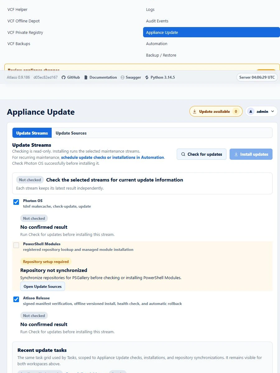
Task: Click the Swagger icon in the footer
Action: tap(123, 77)
